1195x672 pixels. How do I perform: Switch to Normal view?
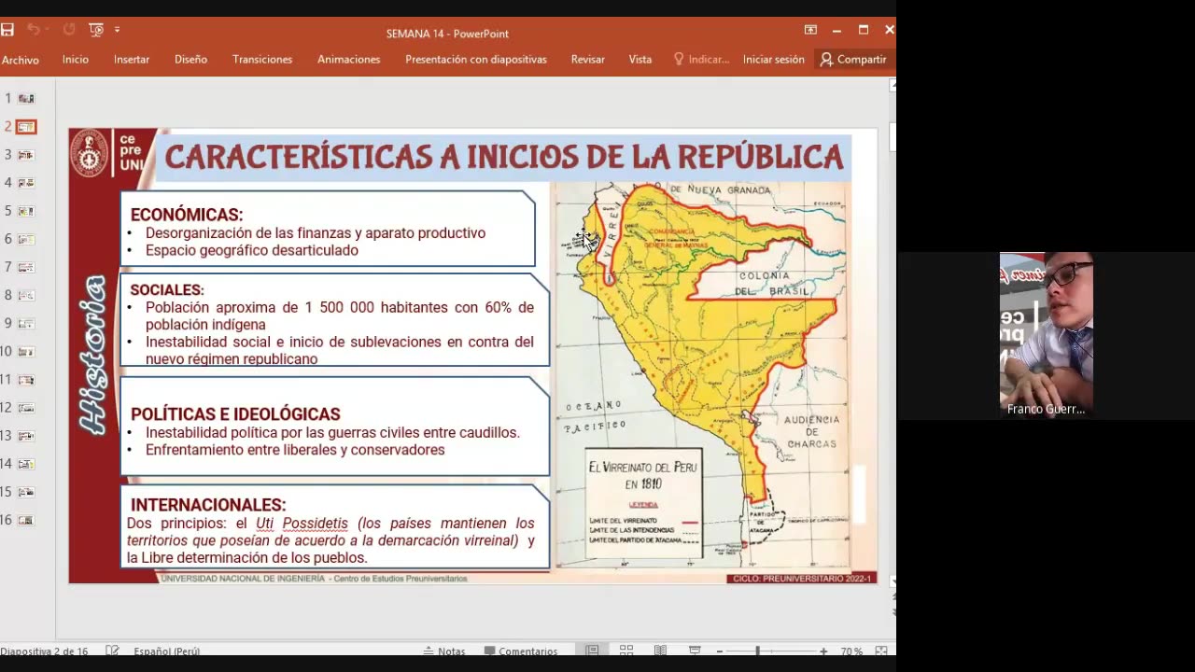[x=592, y=651]
